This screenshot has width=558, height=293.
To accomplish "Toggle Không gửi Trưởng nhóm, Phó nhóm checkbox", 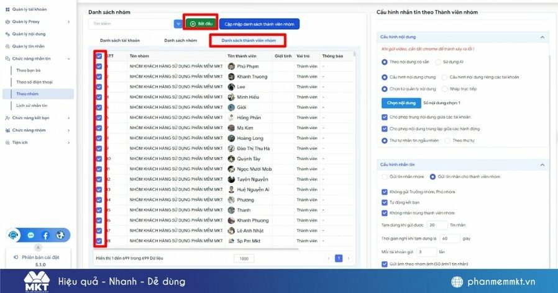I will coord(385,192).
